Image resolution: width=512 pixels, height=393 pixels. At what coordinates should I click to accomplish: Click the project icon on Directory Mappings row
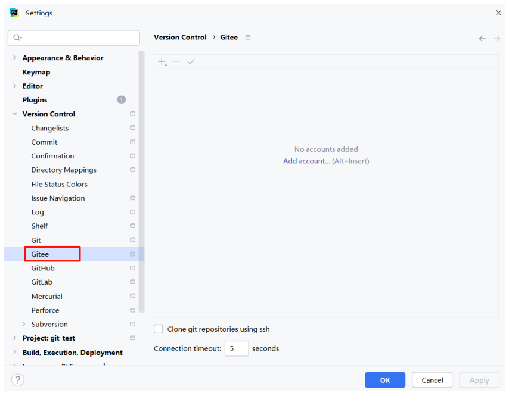tap(132, 170)
